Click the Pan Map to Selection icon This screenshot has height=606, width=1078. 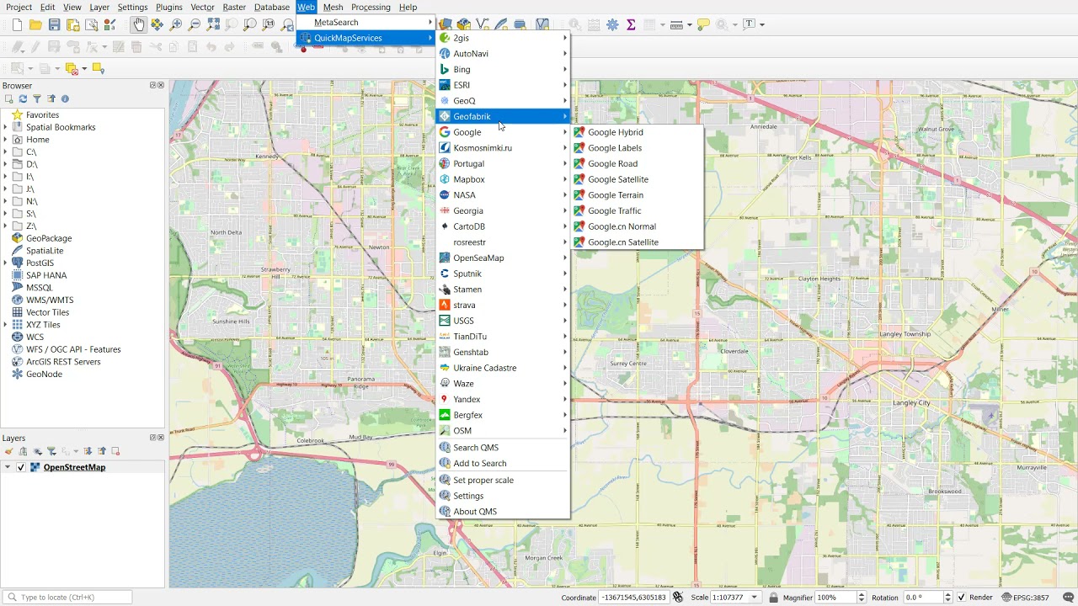click(157, 24)
